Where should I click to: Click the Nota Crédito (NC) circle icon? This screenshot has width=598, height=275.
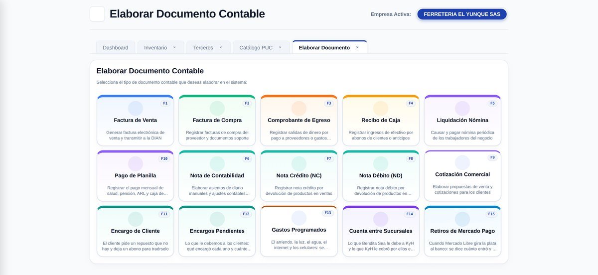tap(299, 163)
